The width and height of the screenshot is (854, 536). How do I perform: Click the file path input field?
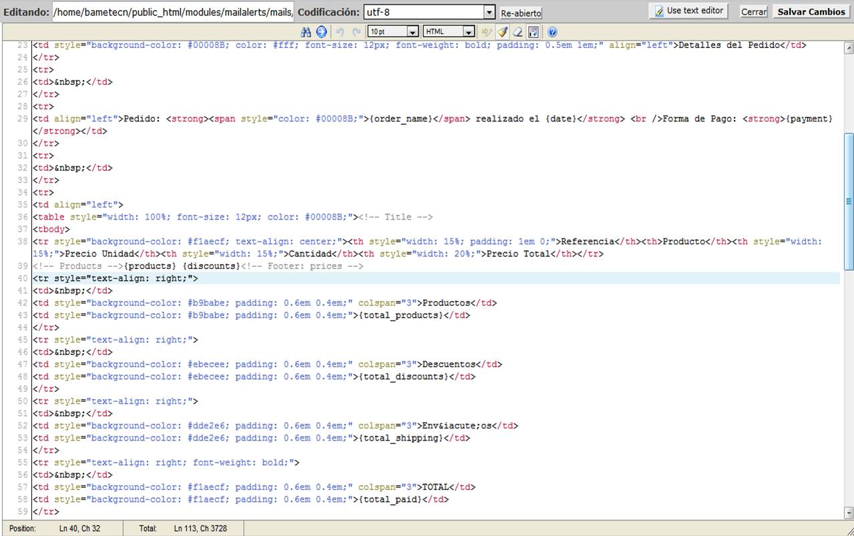[172, 12]
